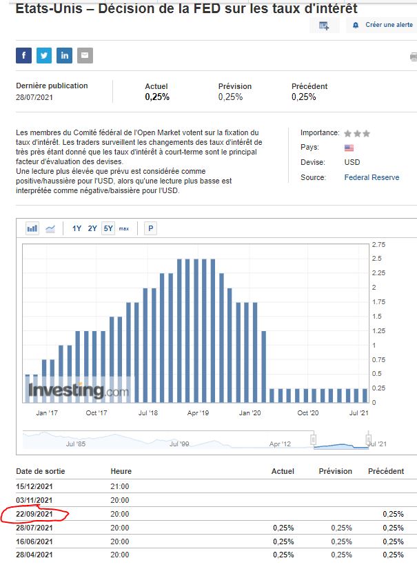Click the right range slider handle

369,439
